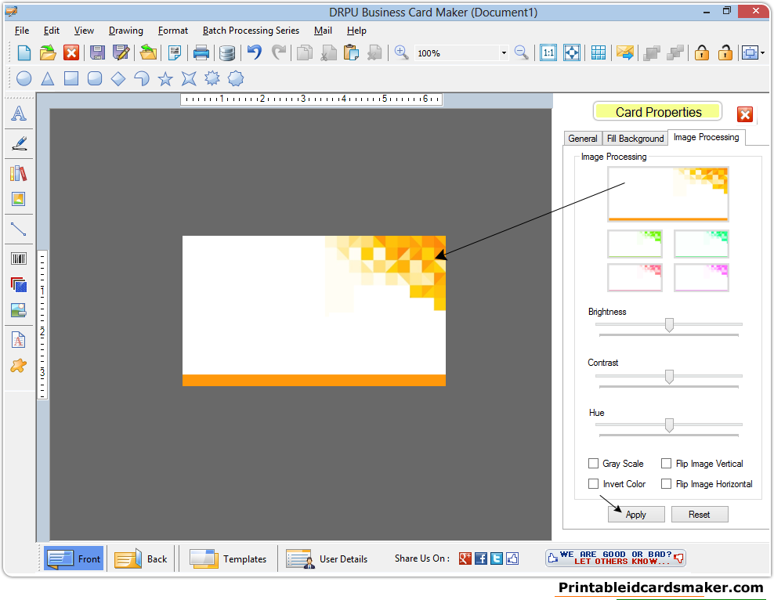The height and width of the screenshot is (600, 774).
Task: Click the Reset button
Action: coord(699,514)
